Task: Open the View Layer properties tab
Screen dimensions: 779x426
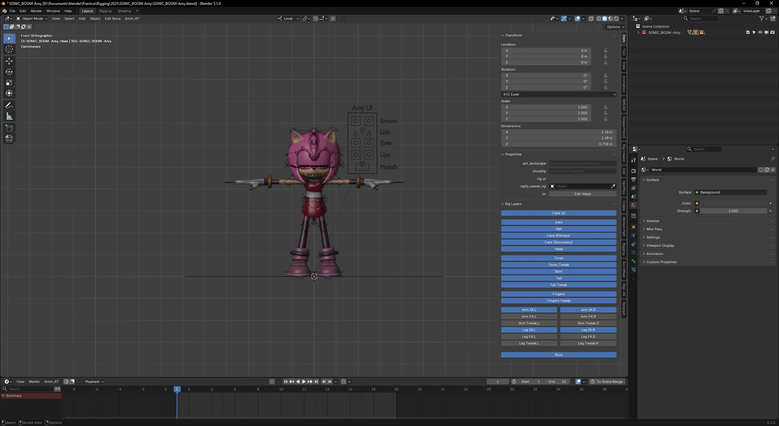Action: [x=633, y=187]
